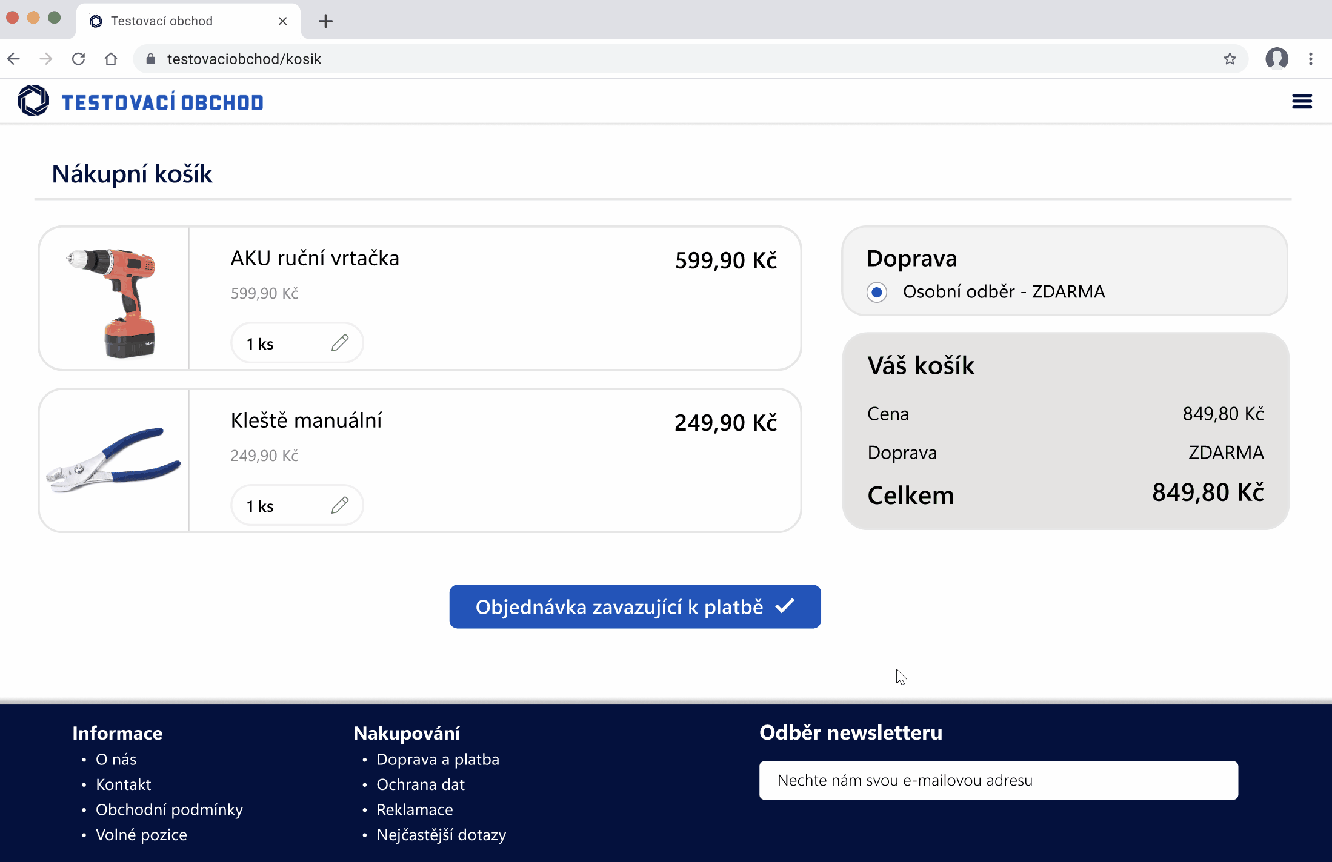
Task: Click the address bar URL
Action: (244, 59)
